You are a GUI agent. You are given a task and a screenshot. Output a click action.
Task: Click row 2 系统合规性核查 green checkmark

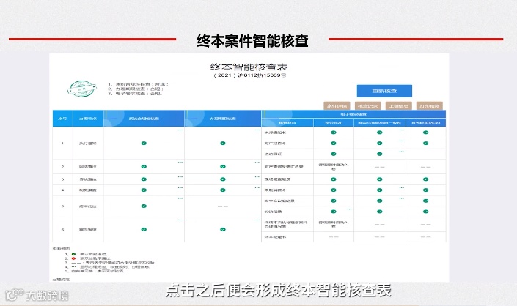point(144,166)
